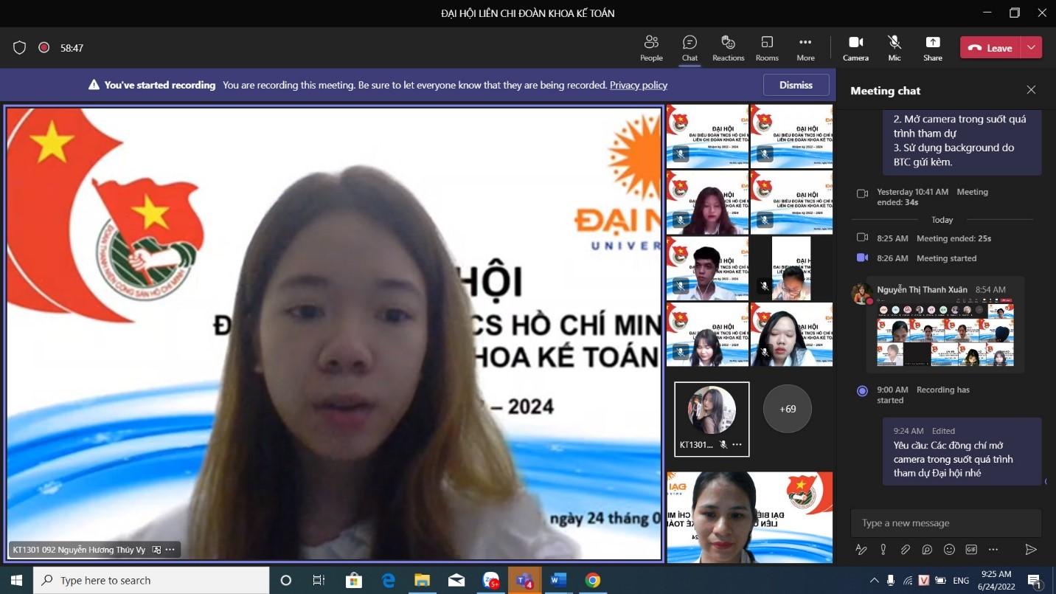The width and height of the screenshot is (1056, 594).
Task: Dismiss the recording notification banner
Action: [796, 85]
